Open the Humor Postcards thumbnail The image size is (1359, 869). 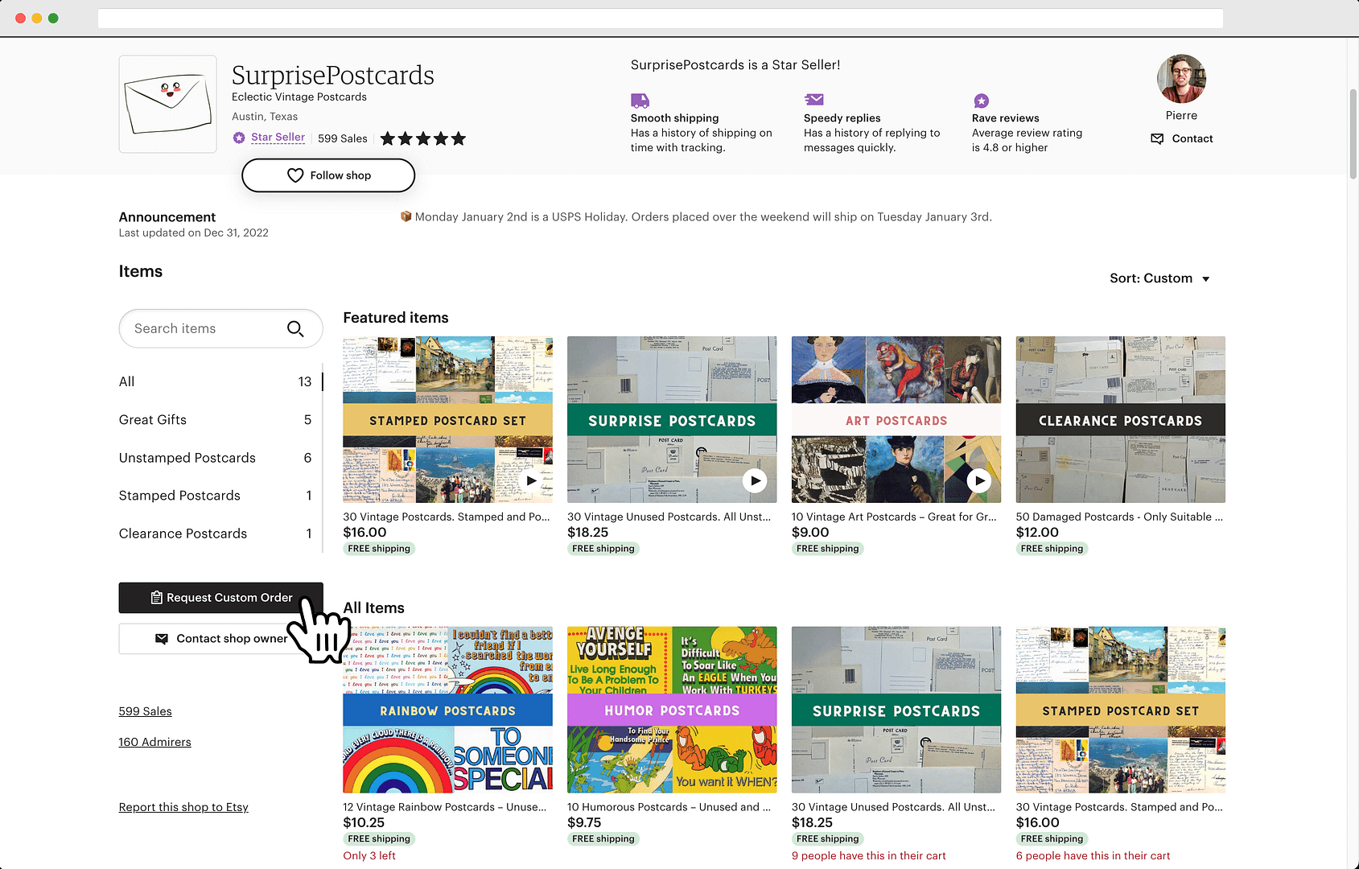click(x=672, y=710)
